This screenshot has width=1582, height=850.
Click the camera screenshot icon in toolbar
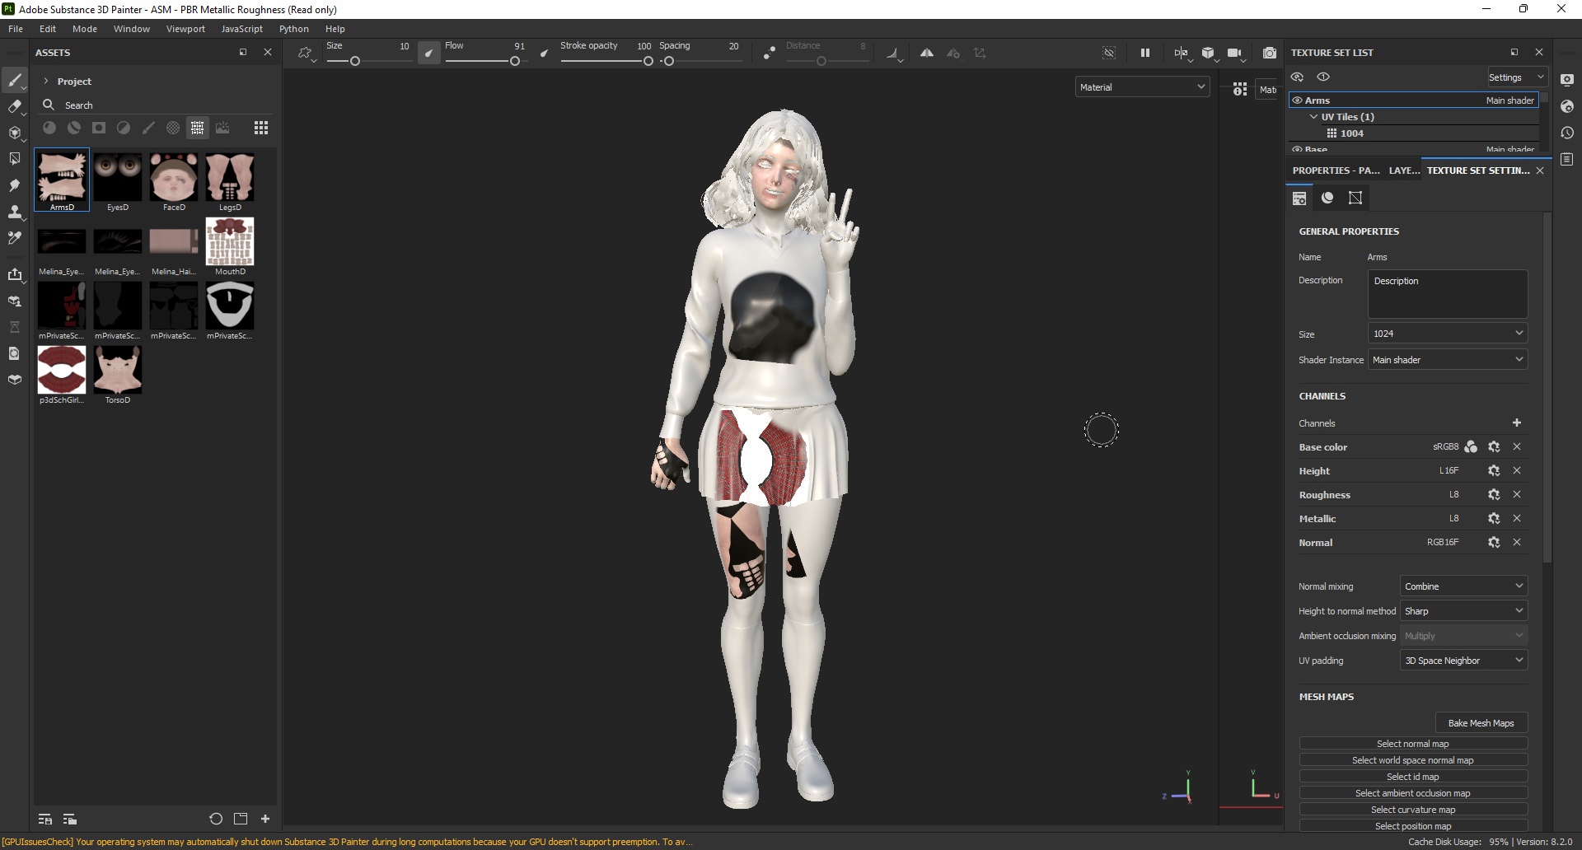coord(1270,53)
